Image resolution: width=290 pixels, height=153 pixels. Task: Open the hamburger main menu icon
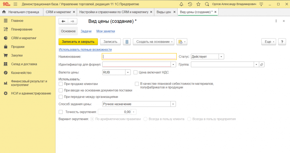[15, 4]
